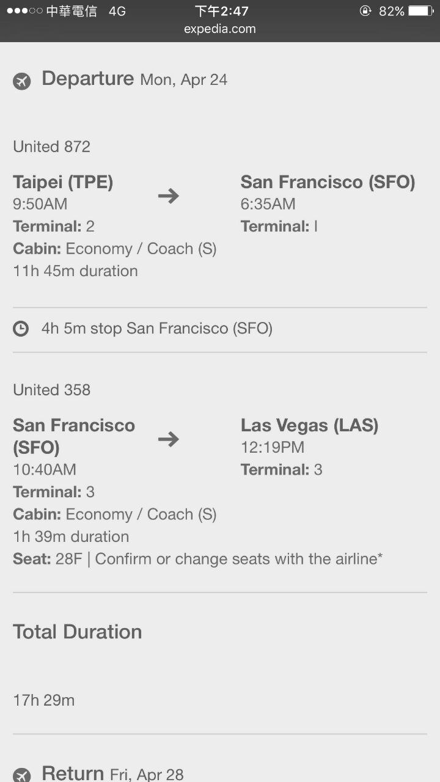Tap the signal strength dots
The width and height of the screenshot is (440, 782).
[x=24, y=11]
